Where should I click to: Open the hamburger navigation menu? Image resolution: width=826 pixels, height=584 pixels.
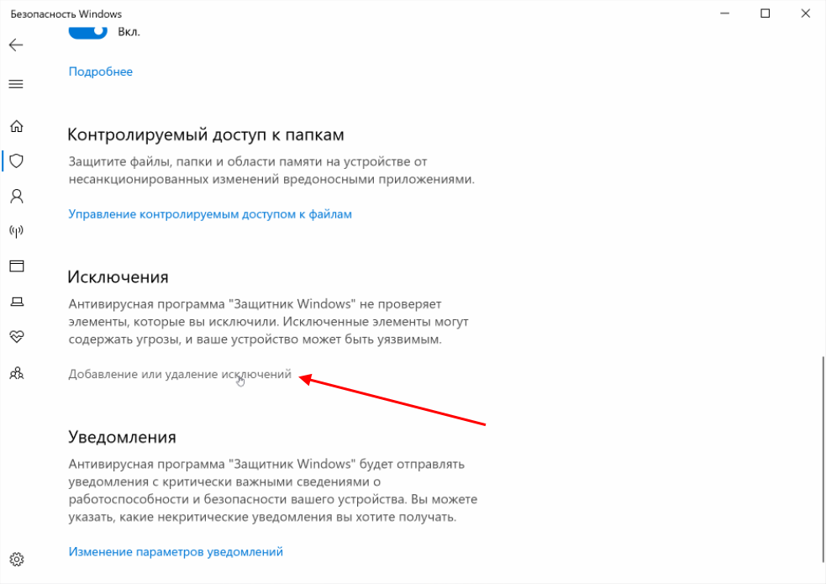coord(16,84)
